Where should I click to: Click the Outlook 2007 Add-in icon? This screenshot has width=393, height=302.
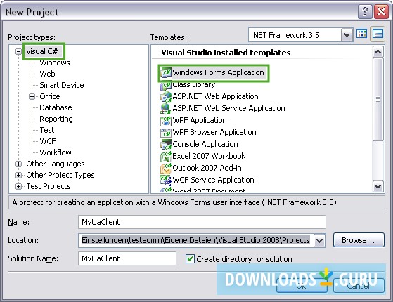pos(166,169)
